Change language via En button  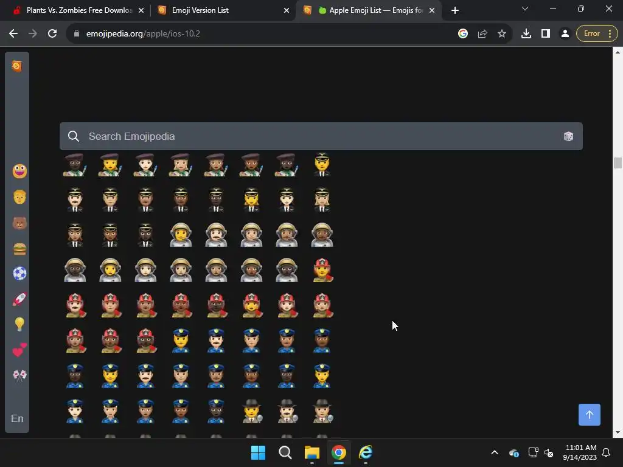tap(17, 418)
